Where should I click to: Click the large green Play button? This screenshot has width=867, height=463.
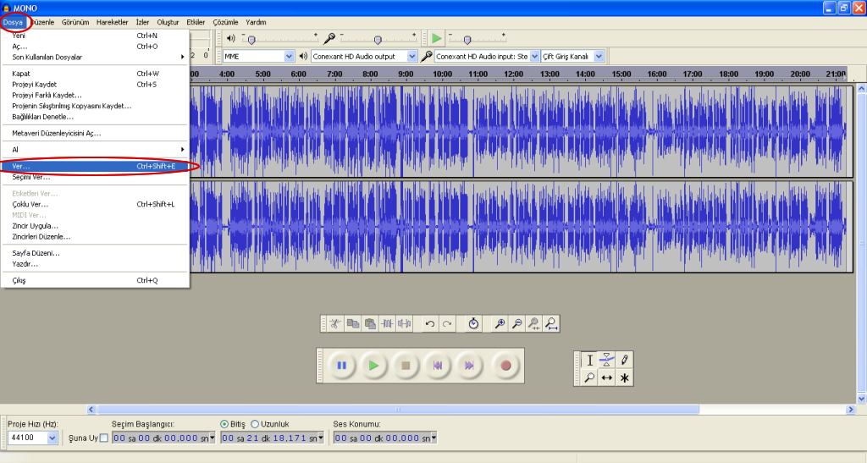pos(373,365)
